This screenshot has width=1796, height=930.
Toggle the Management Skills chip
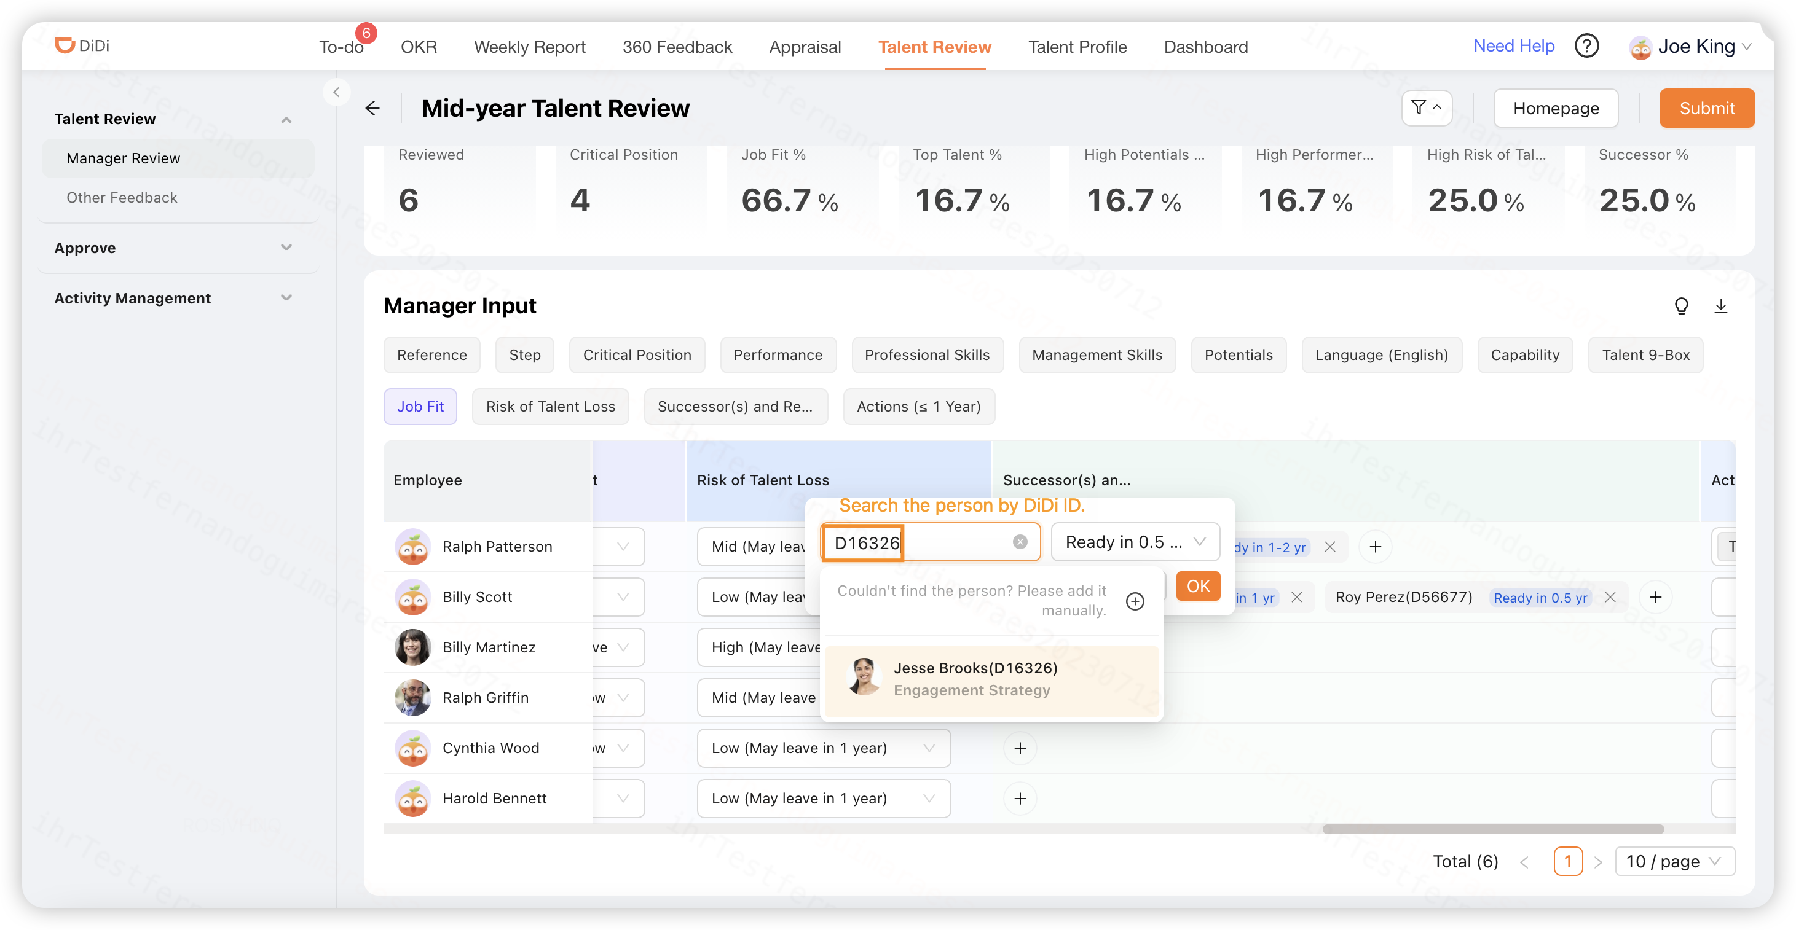[x=1097, y=354]
